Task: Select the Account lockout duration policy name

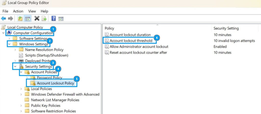Action: pos(130,35)
